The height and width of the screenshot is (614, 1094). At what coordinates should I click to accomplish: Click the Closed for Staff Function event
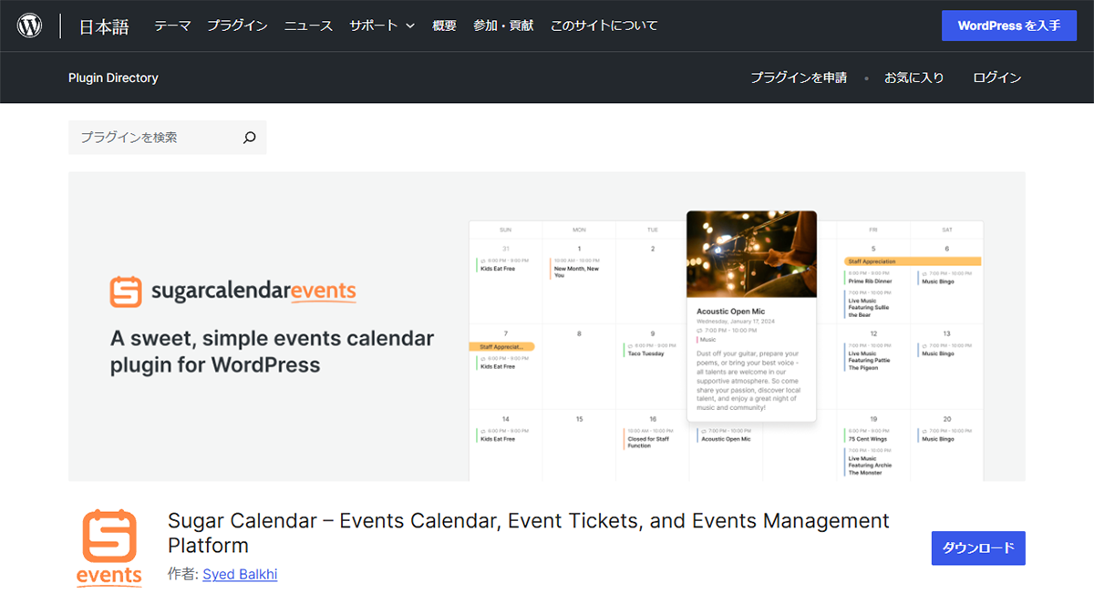(650, 438)
